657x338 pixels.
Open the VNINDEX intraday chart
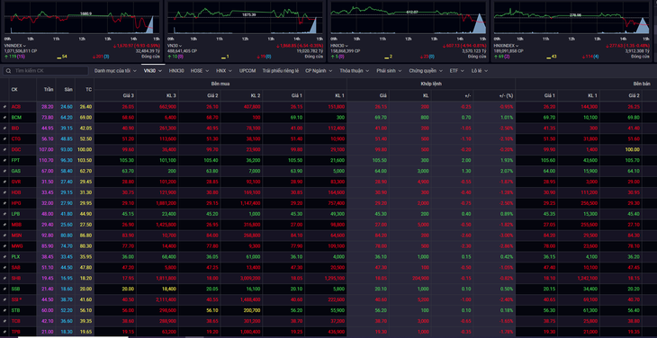click(x=82, y=18)
